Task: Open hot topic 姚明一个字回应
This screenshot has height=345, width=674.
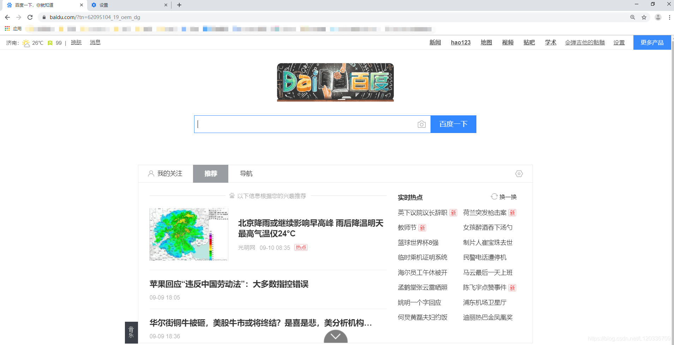Action: click(420, 303)
